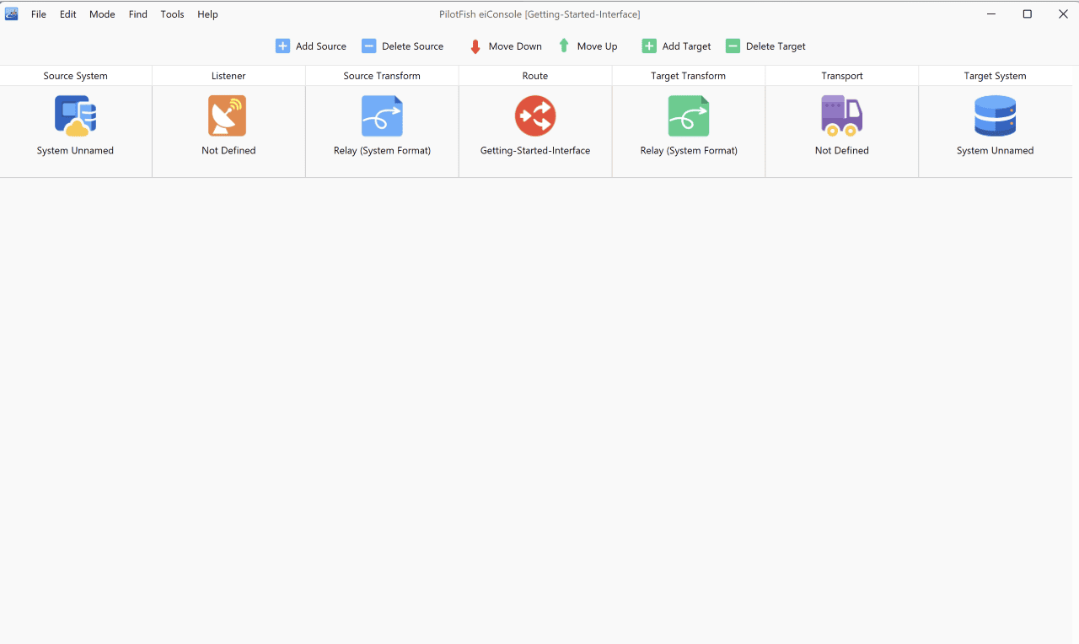
Task: Click the Listener column header
Action: coord(228,76)
